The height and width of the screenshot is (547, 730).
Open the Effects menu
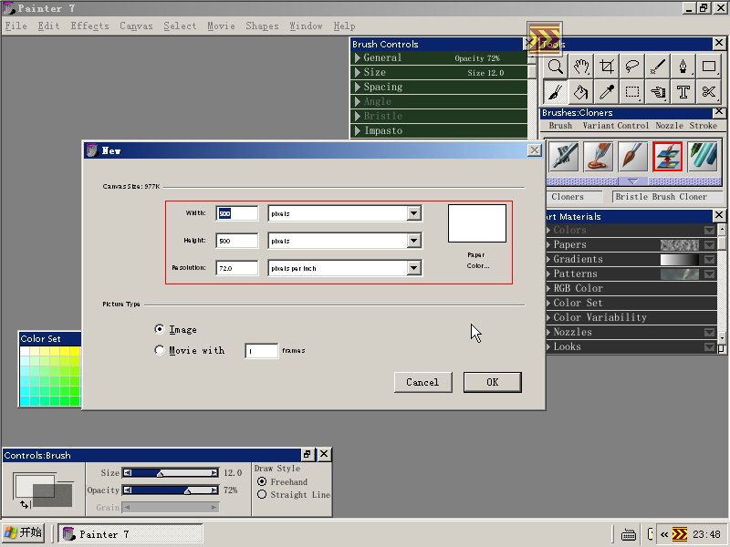tap(89, 26)
